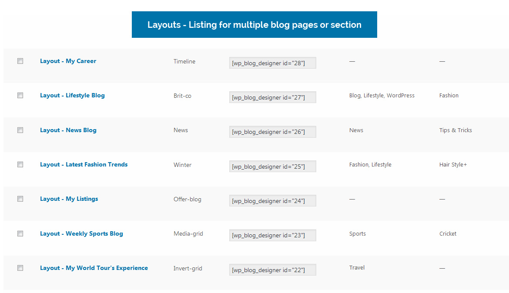
Task: Toggle the checkbox for Layout - My Listings
Action: click(x=20, y=199)
